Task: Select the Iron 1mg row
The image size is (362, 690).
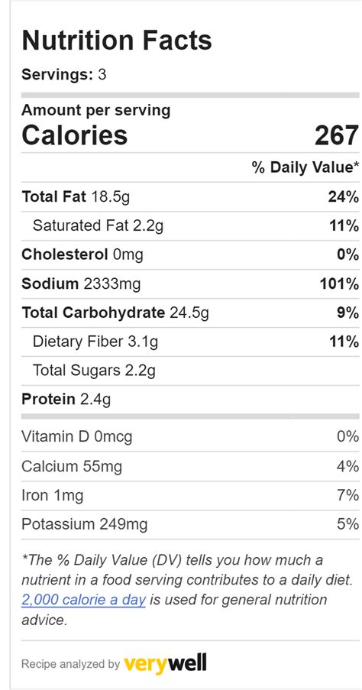Action: coord(190,495)
